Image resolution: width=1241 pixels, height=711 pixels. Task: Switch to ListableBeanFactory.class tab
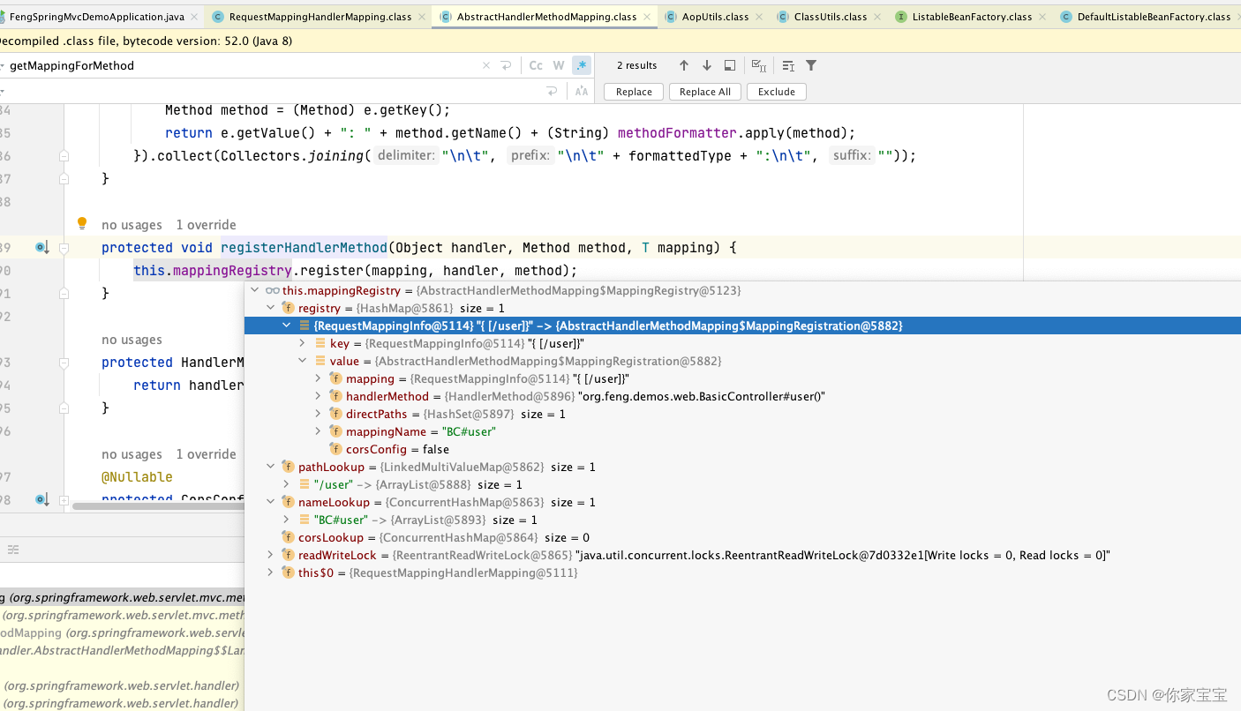(972, 17)
